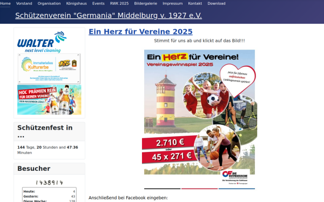Open the Kontakt page
324x202 pixels.
pos(195,4)
